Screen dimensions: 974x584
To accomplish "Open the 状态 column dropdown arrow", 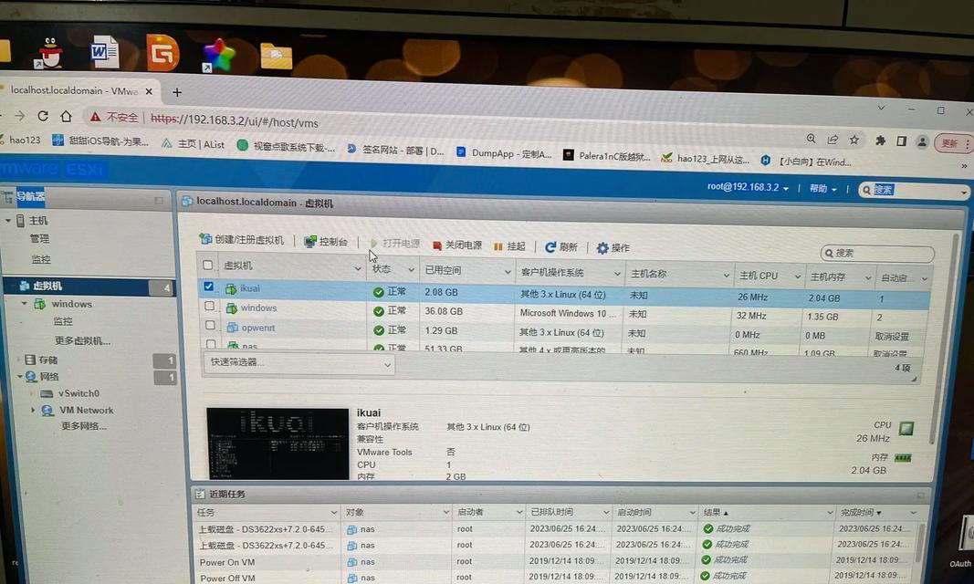I will pyautogui.click(x=411, y=270).
